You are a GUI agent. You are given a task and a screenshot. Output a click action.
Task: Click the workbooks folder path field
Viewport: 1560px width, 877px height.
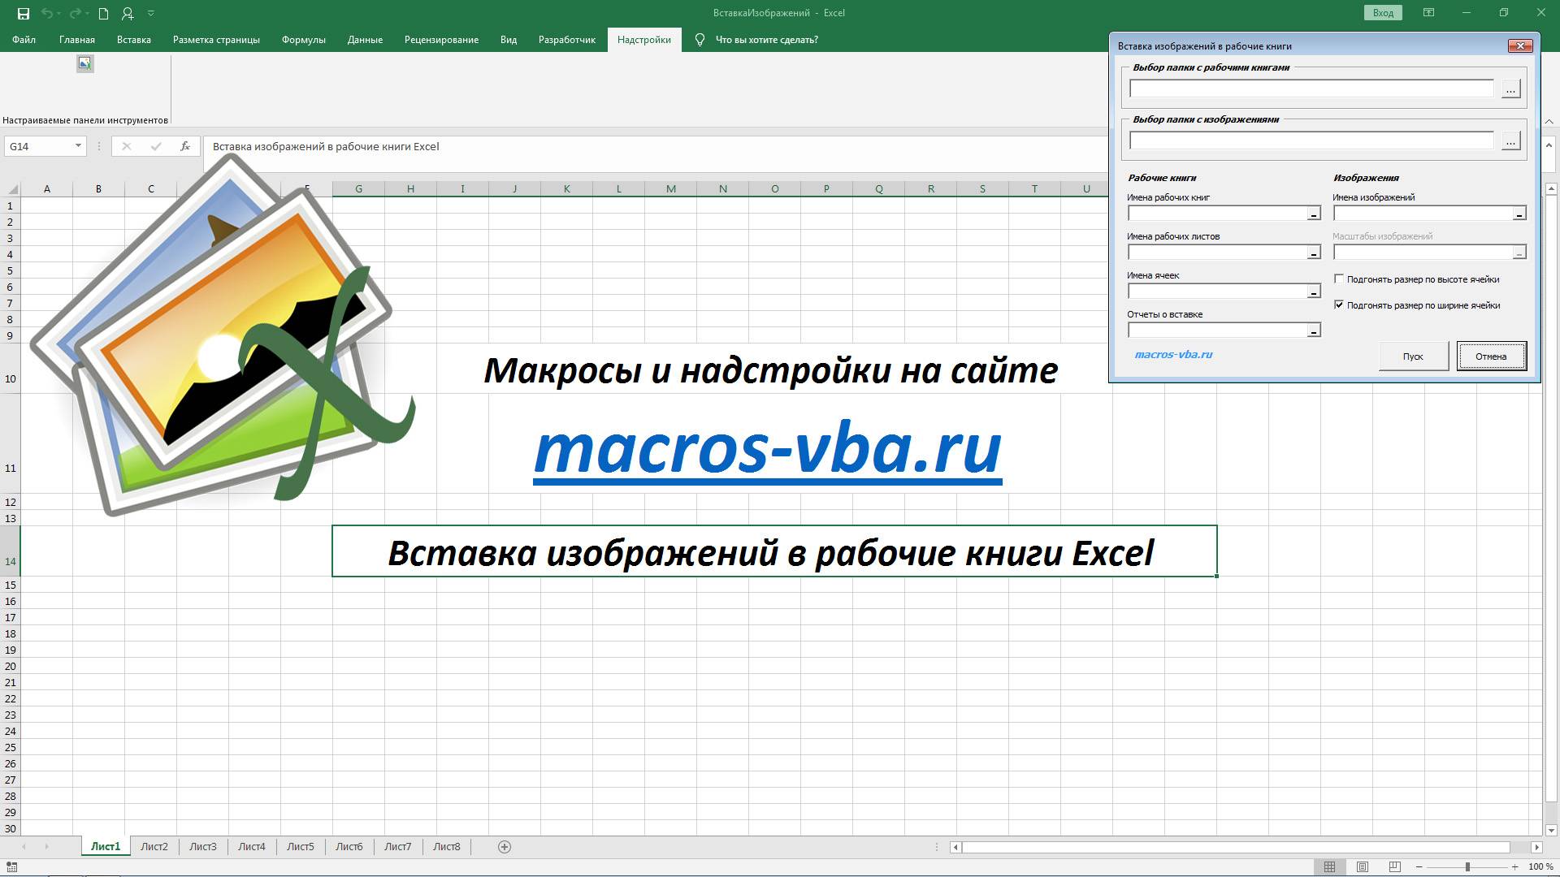click(1311, 89)
